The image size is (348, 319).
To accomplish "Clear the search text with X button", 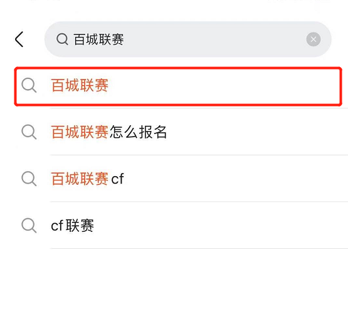I will (314, 39).
